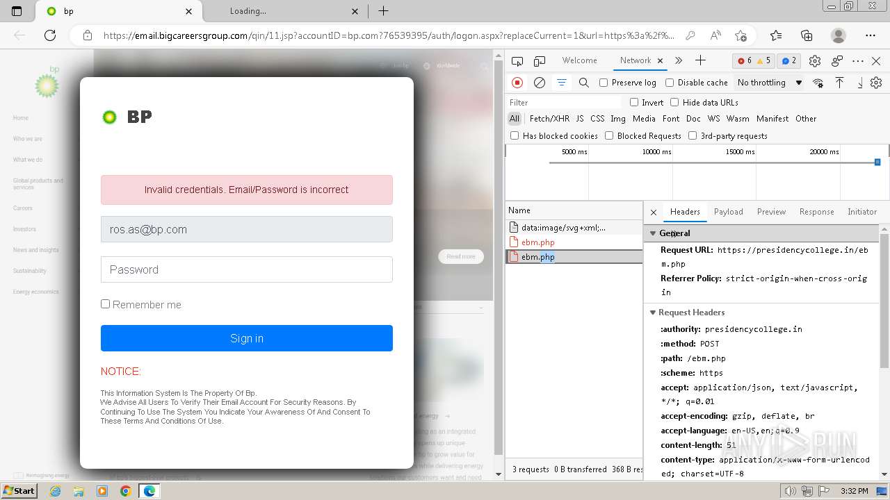Click the blue issues counter badge
890x500 pixels.
point(788,61)
